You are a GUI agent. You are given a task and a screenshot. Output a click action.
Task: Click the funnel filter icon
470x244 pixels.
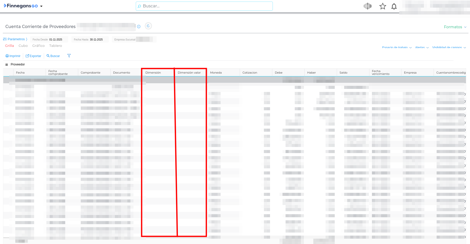(x=69, y=56)
